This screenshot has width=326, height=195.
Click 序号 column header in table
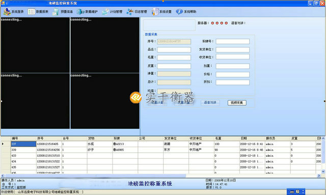49,138
